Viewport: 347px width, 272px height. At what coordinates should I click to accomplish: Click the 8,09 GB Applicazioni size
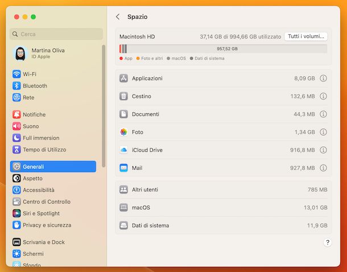point(304,79)
